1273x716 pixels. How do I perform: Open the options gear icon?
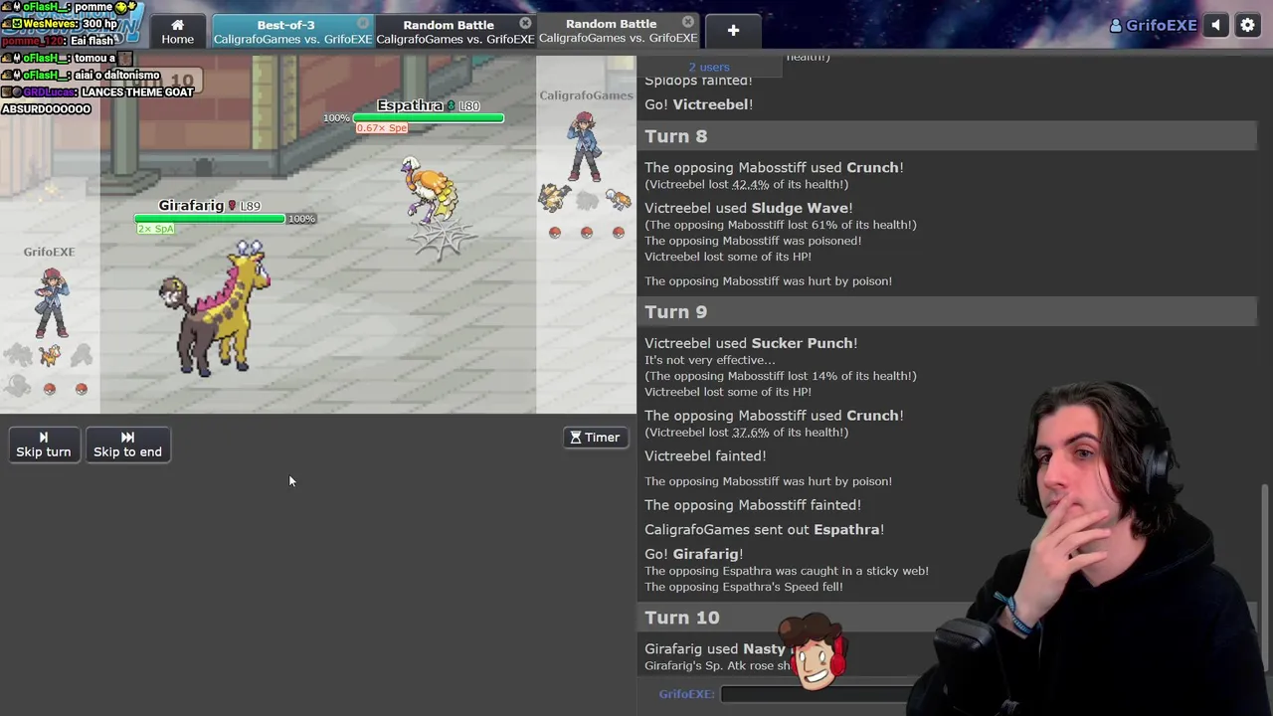point(1247,26)
